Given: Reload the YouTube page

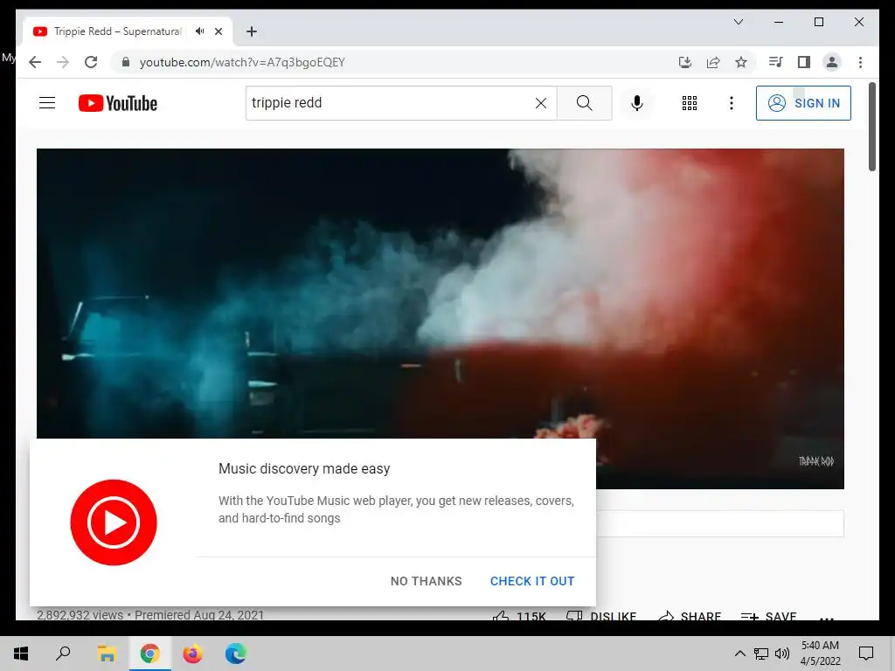Looking at the screenshot, I should 91,62.
